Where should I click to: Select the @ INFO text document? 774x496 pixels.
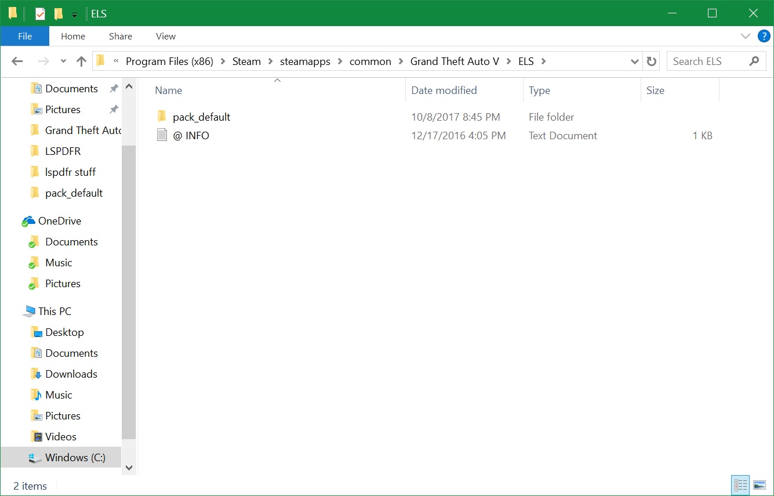[191, 136]
